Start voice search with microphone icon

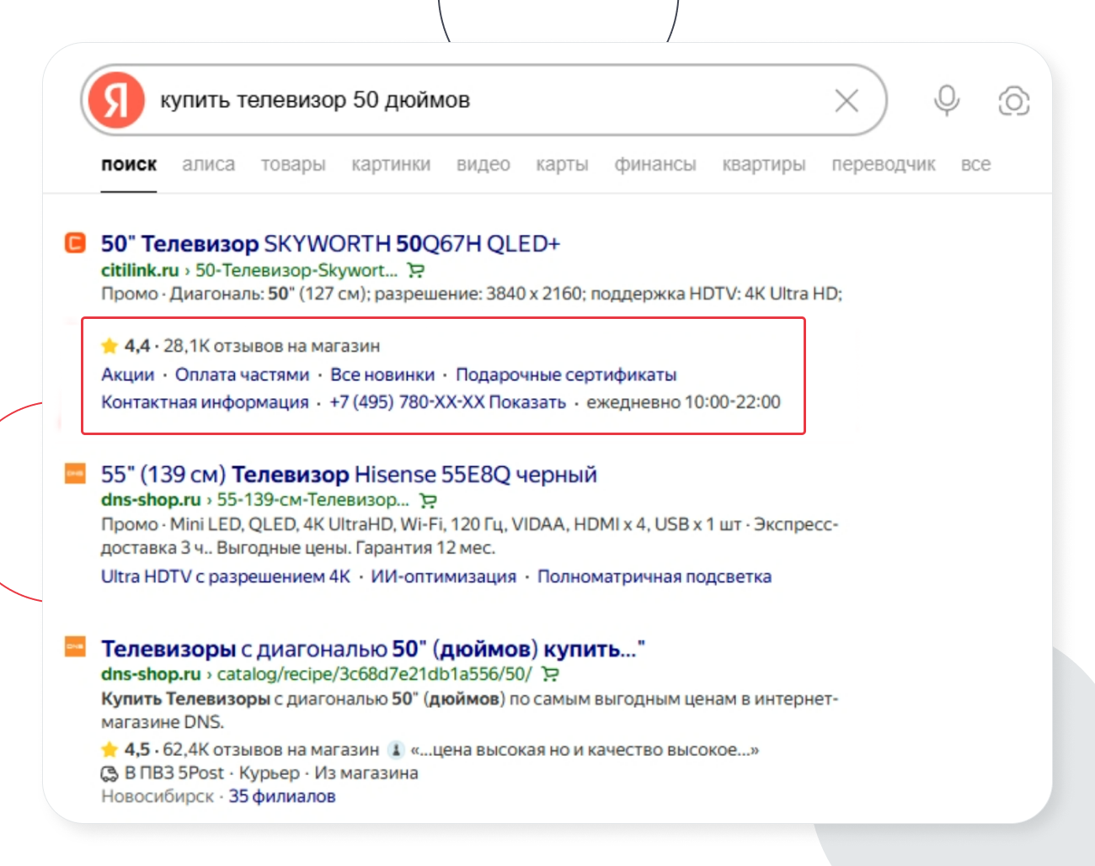[946, 101]
